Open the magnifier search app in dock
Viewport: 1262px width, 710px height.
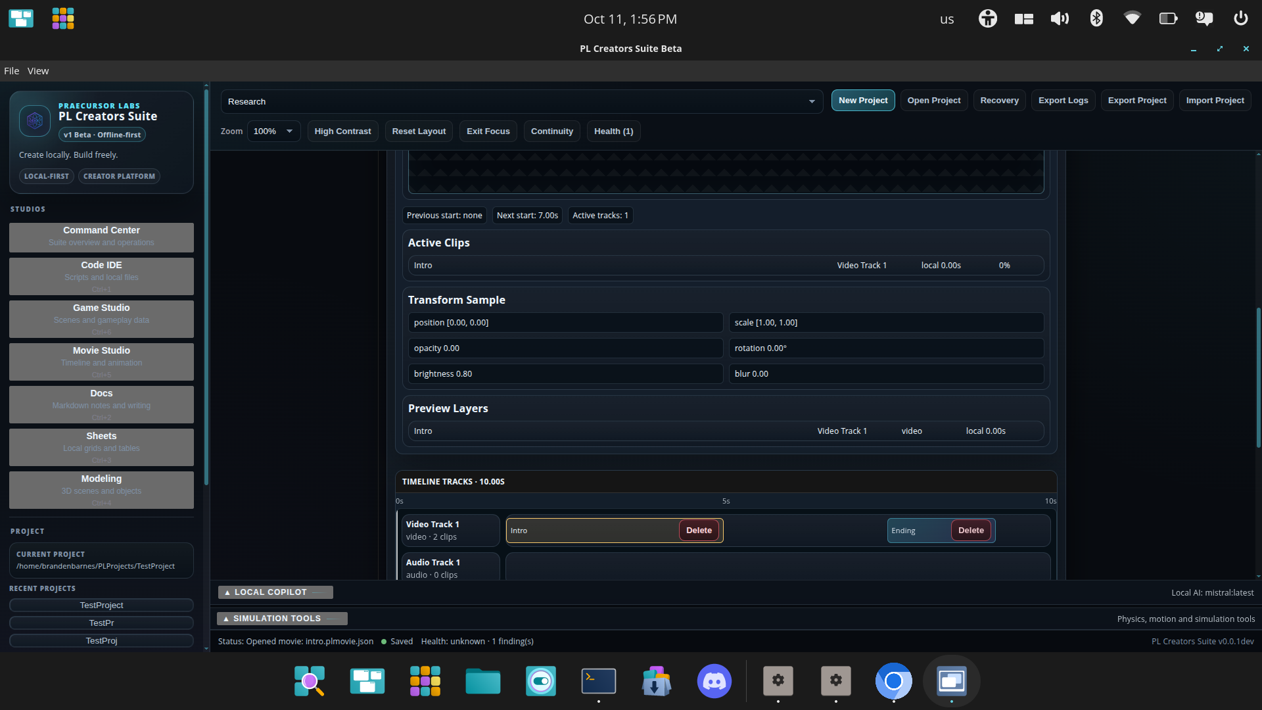coord(310,681)
